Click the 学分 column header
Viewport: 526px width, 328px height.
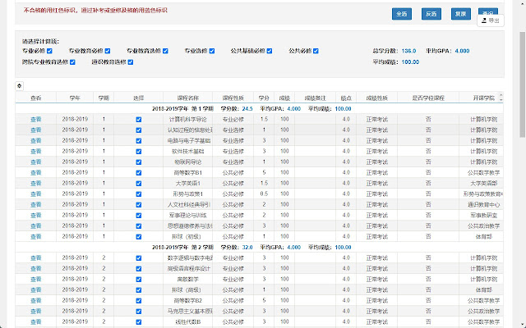(264, 98)
